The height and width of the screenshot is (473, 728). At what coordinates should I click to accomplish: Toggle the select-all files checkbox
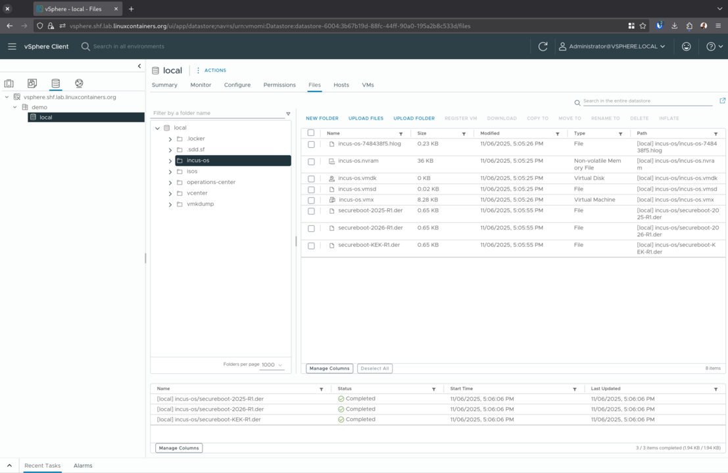(311, 133)
